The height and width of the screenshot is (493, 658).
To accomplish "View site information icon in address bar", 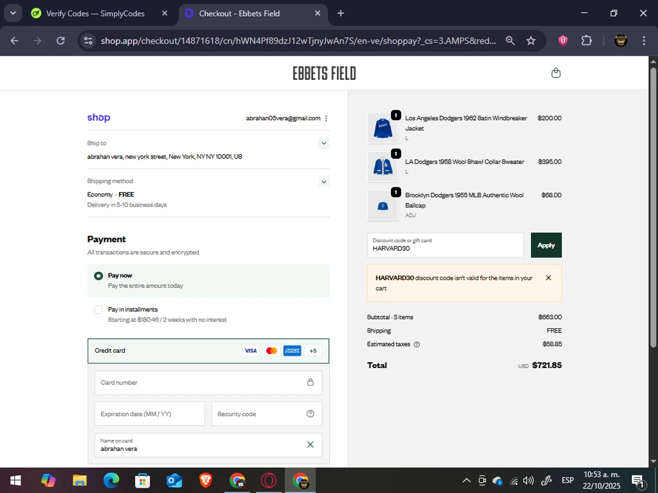I will point(88,41).
